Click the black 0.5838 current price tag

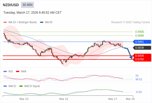[x=142, y=48]
